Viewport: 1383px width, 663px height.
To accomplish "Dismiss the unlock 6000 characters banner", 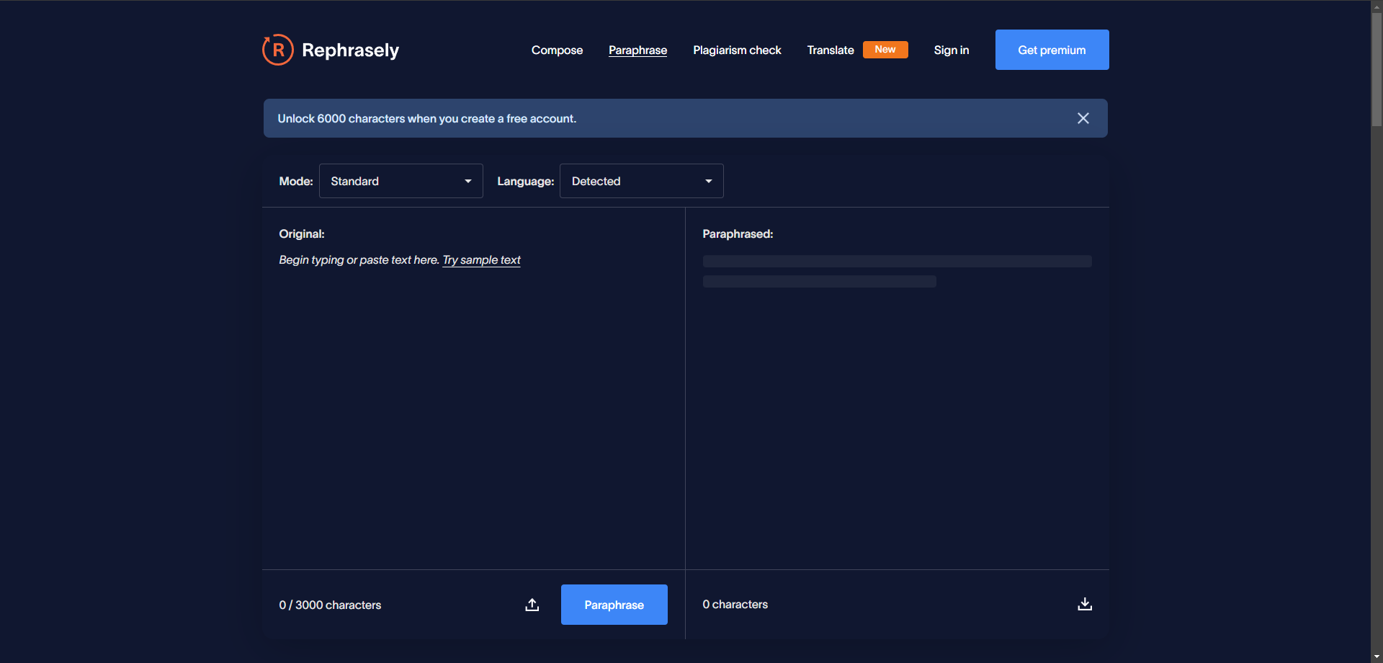I will (x=1083, y=118).
